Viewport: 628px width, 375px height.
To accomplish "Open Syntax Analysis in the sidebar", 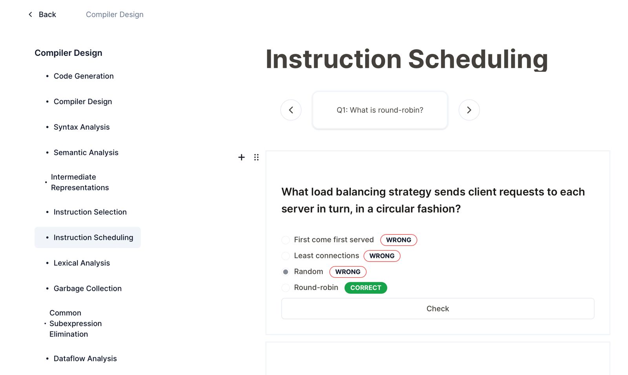I will click(x=82, y=127).
